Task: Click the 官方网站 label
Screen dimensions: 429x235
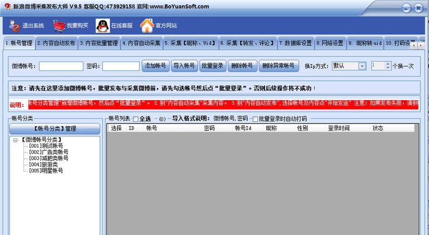Action: [166, 26]
